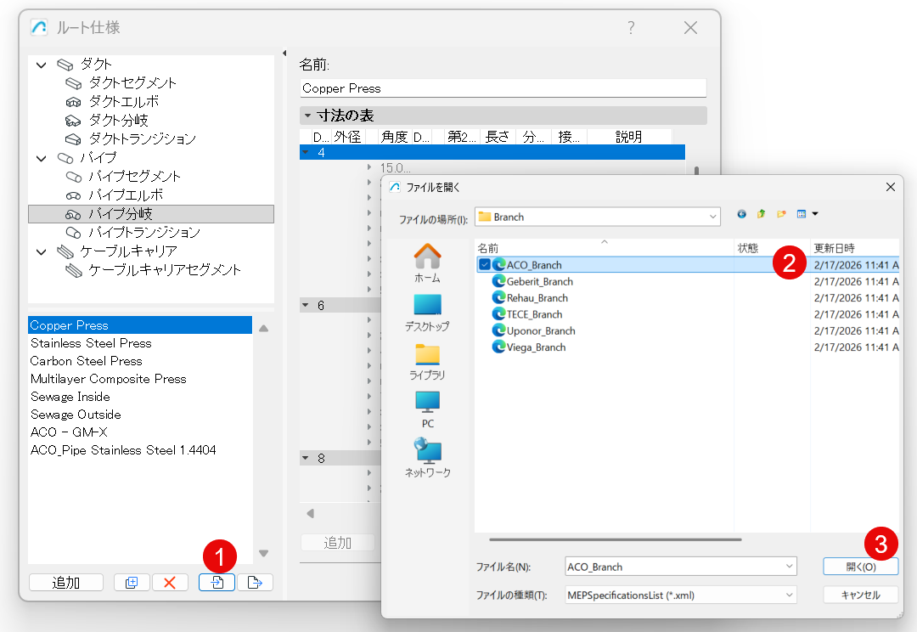Screen dimensions: 917x632
Task: Click the キャンセル button
Action: tap(861, 595)
